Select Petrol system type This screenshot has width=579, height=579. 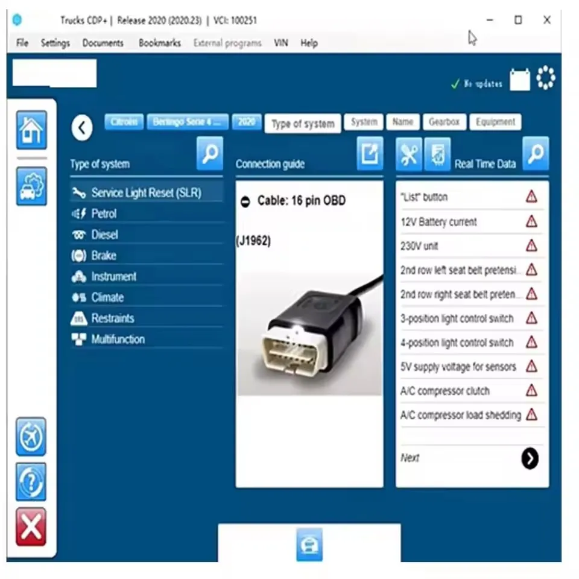[x=147, y=214]
